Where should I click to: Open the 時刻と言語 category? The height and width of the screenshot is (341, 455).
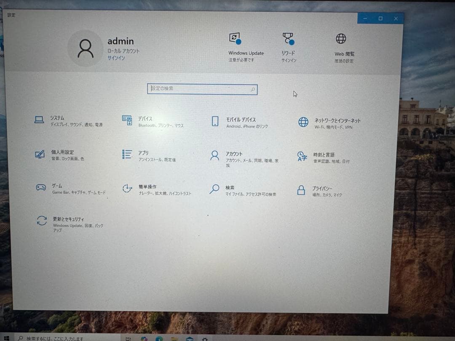coord(323,157)
